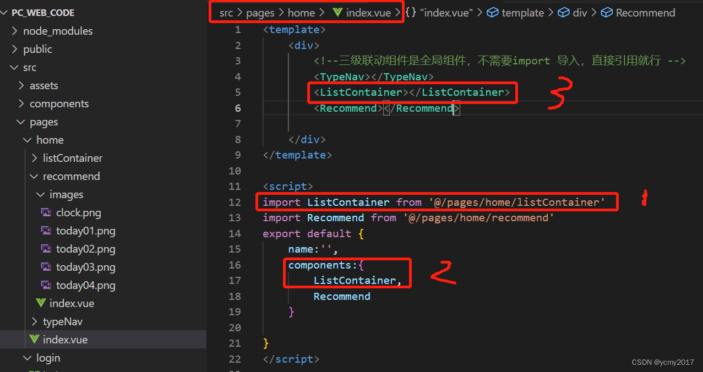The width and height of the screenshot is (703, 372).
Task: Open today04.png image file icon
Action: pos(47,285)
